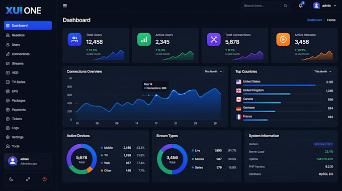Click the hamburger menu icon
Screen dimensions: 342x191
[x=65, y=6]
